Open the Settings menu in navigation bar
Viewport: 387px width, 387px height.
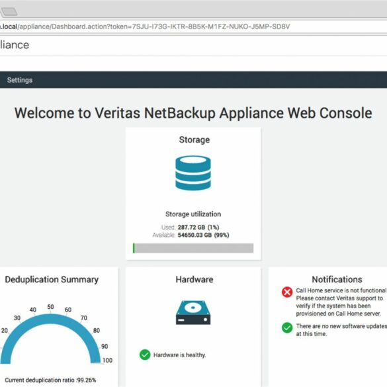pyautogui.click(x=20, y=80)
